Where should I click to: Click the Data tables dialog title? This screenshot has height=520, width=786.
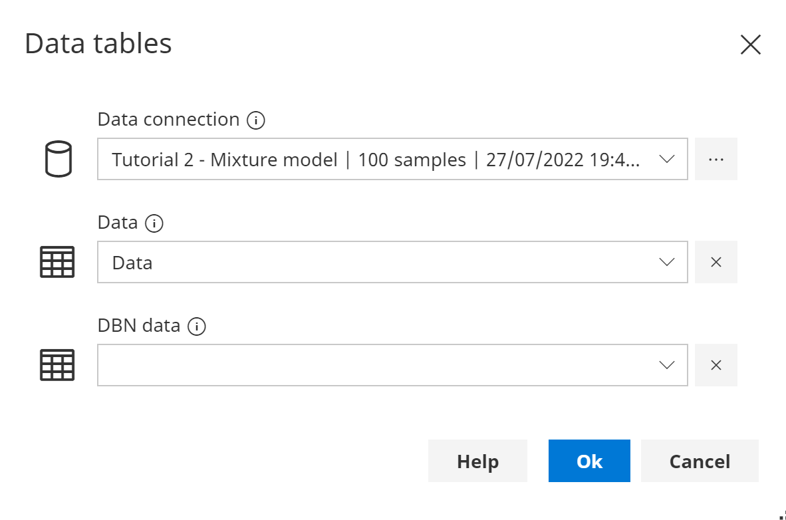coord(98,43)
